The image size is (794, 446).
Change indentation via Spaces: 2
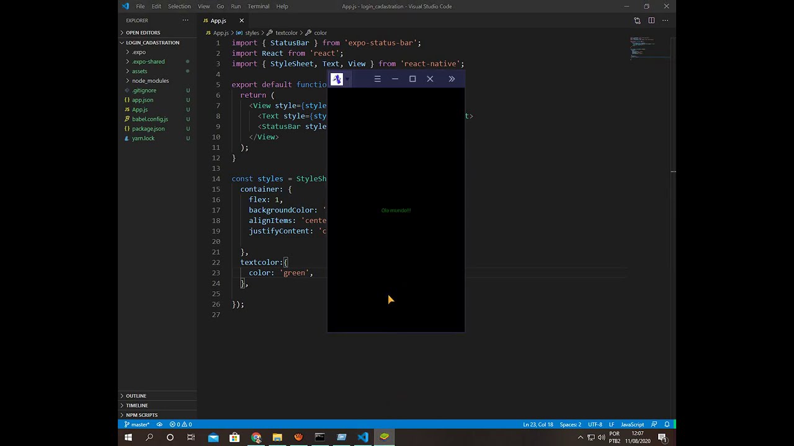[x=571, y=424]
